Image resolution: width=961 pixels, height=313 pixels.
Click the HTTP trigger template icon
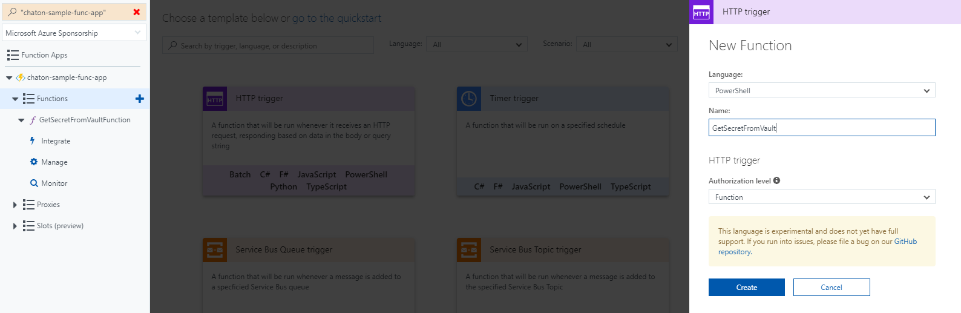pos(215,99)
